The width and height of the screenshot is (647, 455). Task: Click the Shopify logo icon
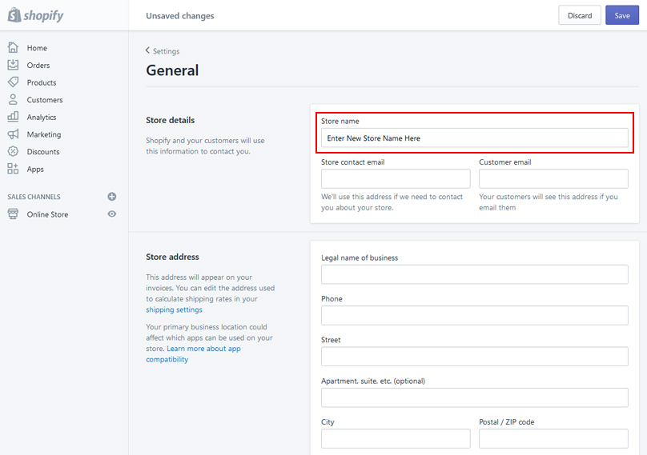pos(14,15)
